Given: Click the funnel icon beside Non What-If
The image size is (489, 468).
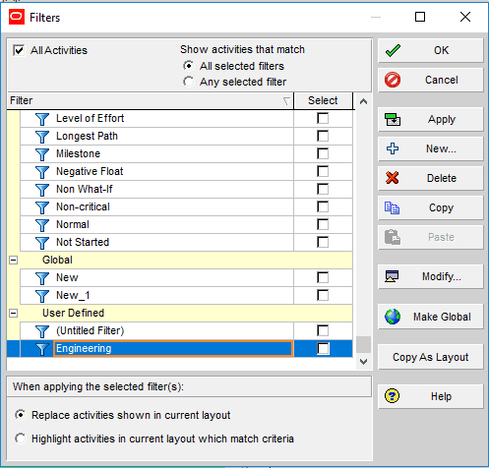Looking at the screenshot, I should click(x=42, y=190).
